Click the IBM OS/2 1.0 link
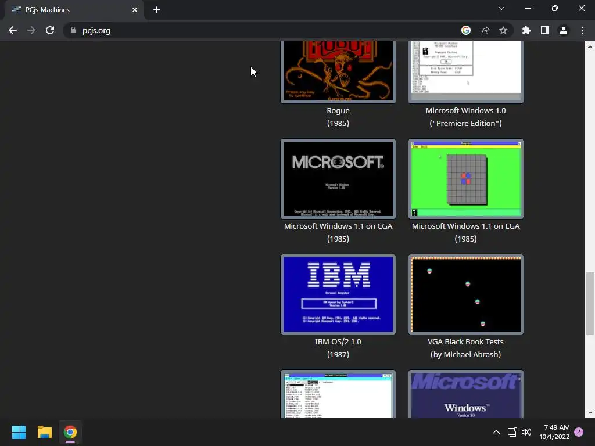This screenshot has width=595, height=446. 338,348
